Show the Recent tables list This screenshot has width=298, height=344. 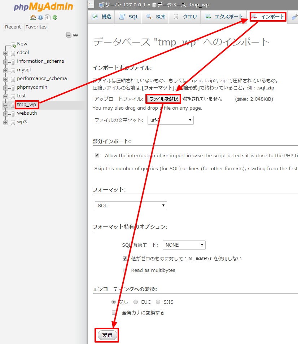[x=13, y=27]
